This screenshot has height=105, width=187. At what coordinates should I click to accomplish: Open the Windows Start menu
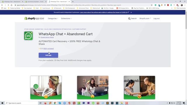pyautogui.click(x=2, y=103)
